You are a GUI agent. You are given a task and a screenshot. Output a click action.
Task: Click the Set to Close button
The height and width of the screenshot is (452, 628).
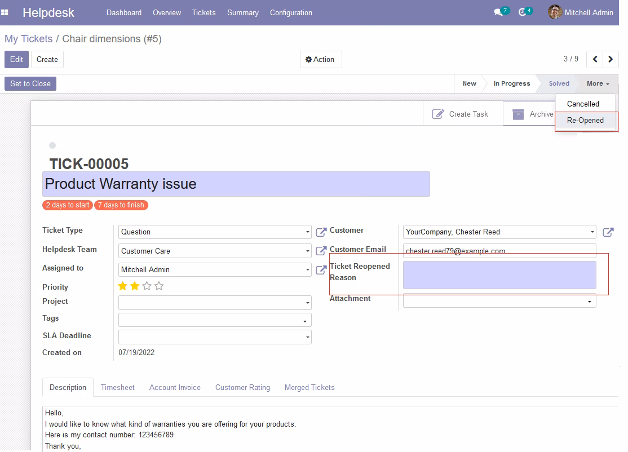click(30, 83)
